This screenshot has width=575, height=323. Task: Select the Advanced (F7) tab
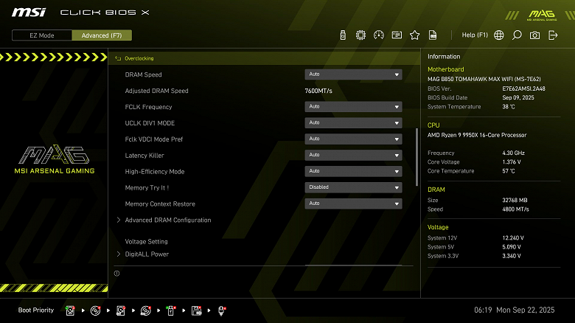click(x=102, y=35)
